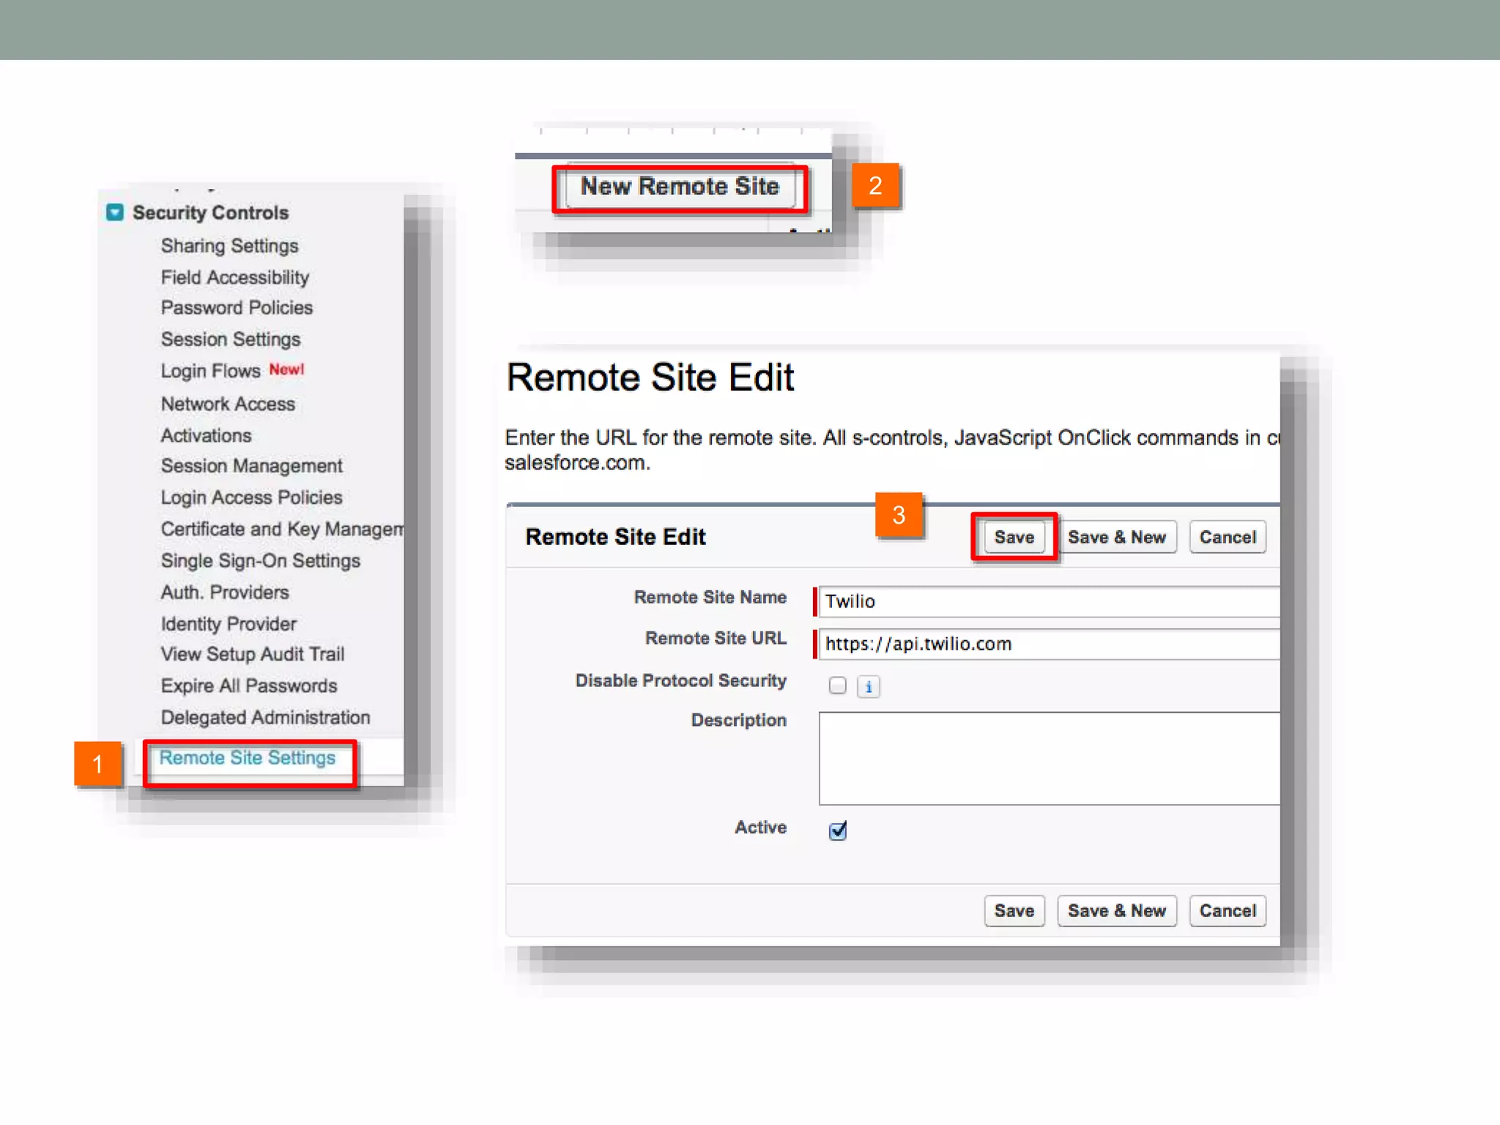The image size is (1500, 1125).
Task: Click the top Save & New button
Action: pos(1116,537)
